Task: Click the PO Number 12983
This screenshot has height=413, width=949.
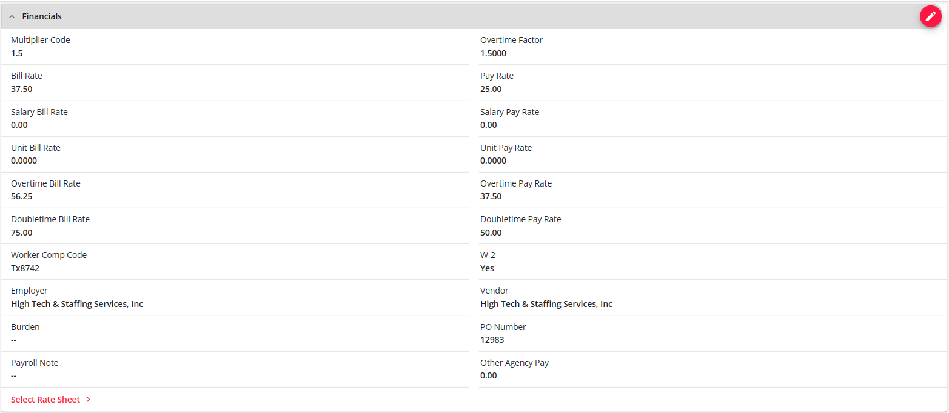Action: coord(492,340)
